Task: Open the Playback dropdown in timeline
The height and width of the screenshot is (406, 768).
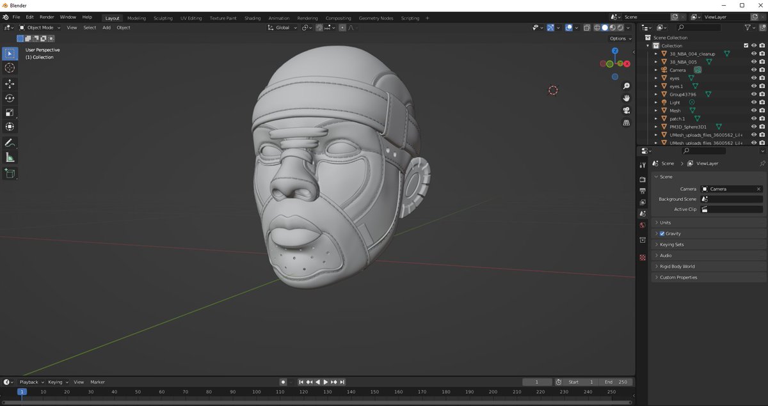Action: point(32,382)
